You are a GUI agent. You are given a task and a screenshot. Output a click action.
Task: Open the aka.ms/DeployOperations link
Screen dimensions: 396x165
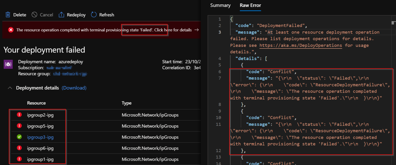point(301,45)
